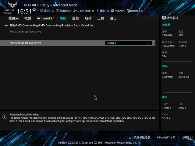
Task: Open AURA(F4) lighting settings
Action: pyautogui.click(x=118, y=11)
